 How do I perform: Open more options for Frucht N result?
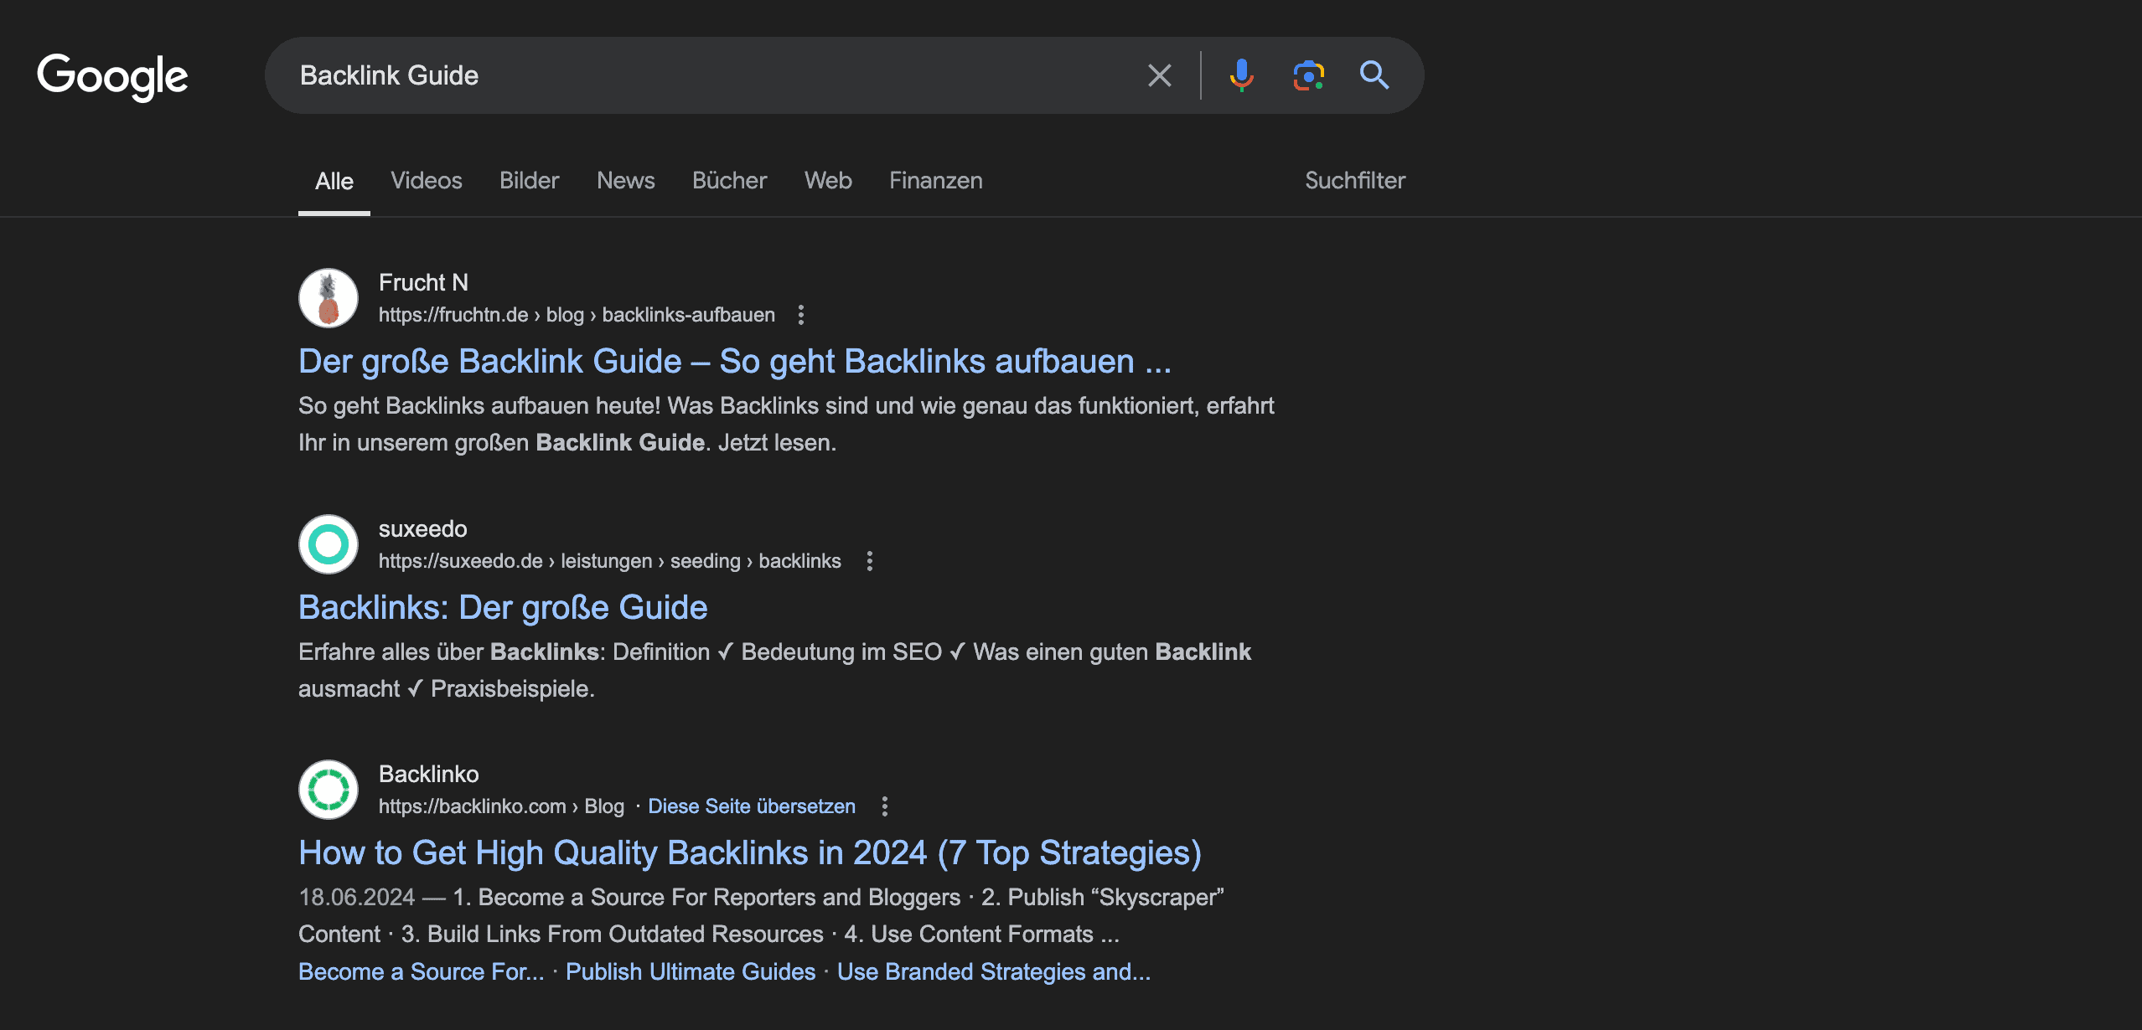coord(801,315)
